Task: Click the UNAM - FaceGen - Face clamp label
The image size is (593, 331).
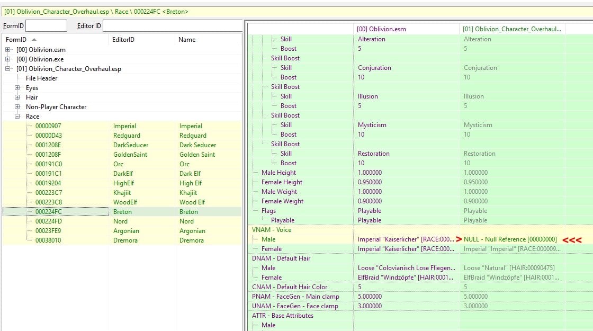Action: pyautogui.click(x=295, y=306)
